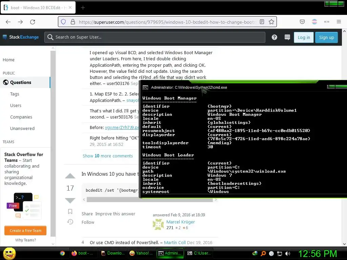The image size is (347, 260).
Task: Click the volume speaker tray icon
Action: 288,253
